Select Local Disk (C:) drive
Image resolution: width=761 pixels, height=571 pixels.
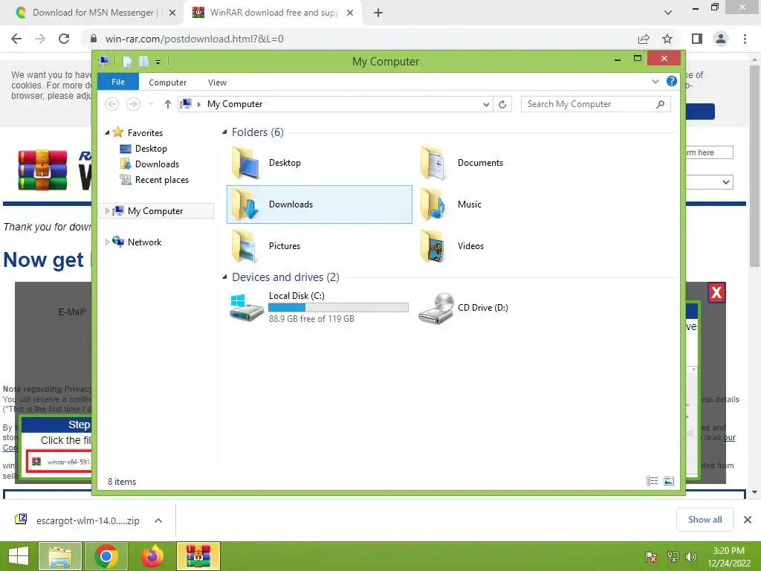tap(320, 307)
